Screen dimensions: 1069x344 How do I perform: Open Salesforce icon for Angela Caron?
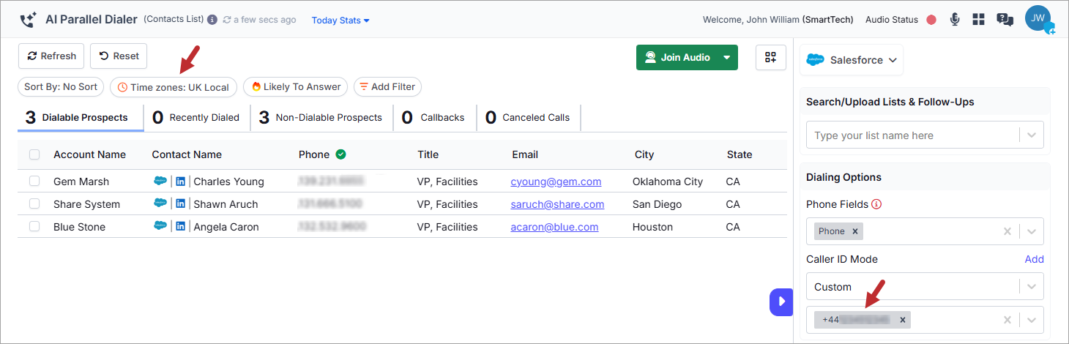pyautogui.click(x=160, y=226)
